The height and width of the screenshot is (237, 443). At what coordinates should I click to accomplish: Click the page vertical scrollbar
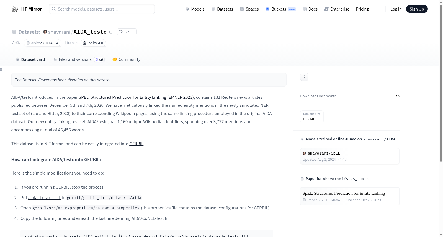(441, 83)
